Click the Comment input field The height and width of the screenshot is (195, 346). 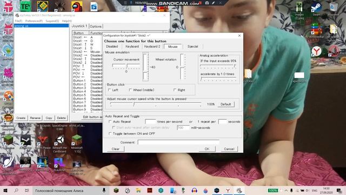coord(178,142)
